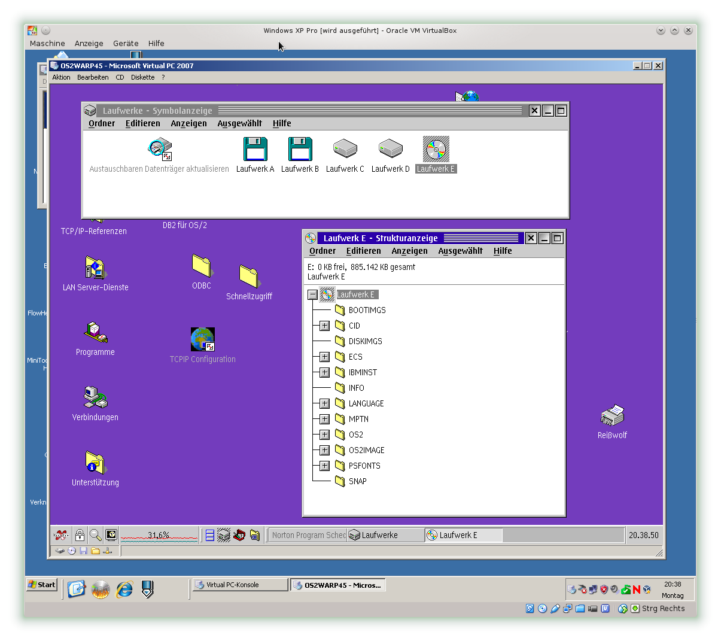
Task: Expand the OS2IMAGE folder node
Action: [x=324, y=450]
